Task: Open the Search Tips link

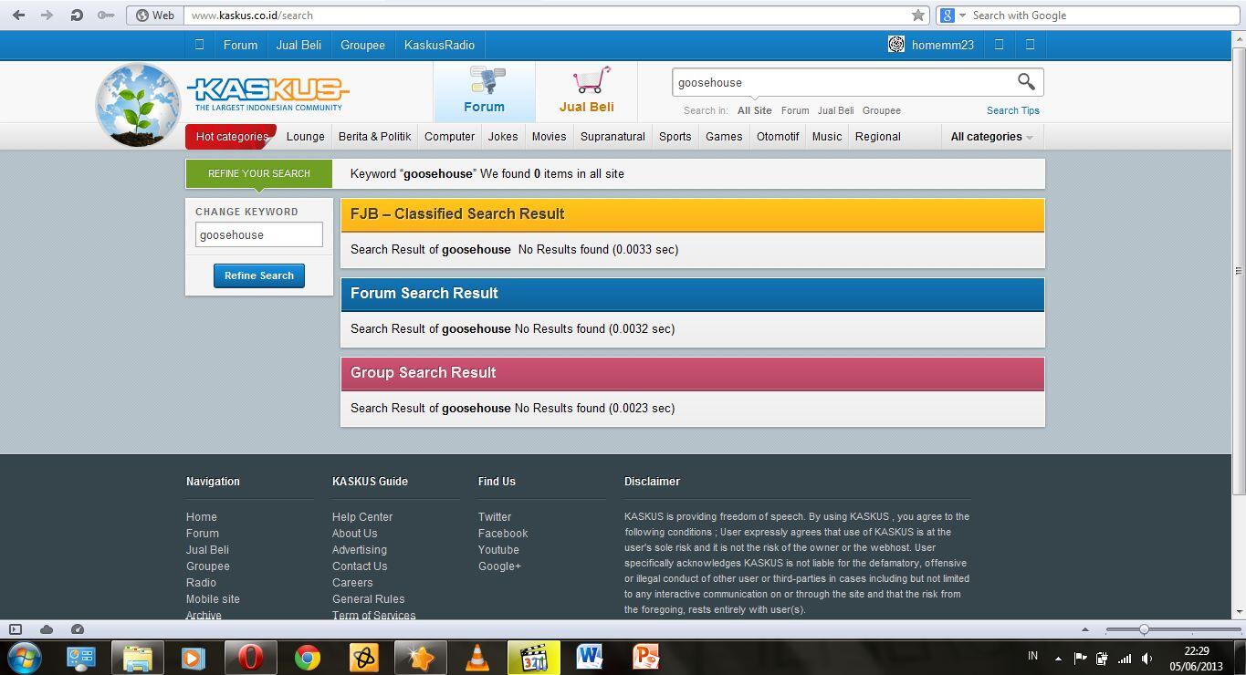Action: click(x=1012, y=110)
